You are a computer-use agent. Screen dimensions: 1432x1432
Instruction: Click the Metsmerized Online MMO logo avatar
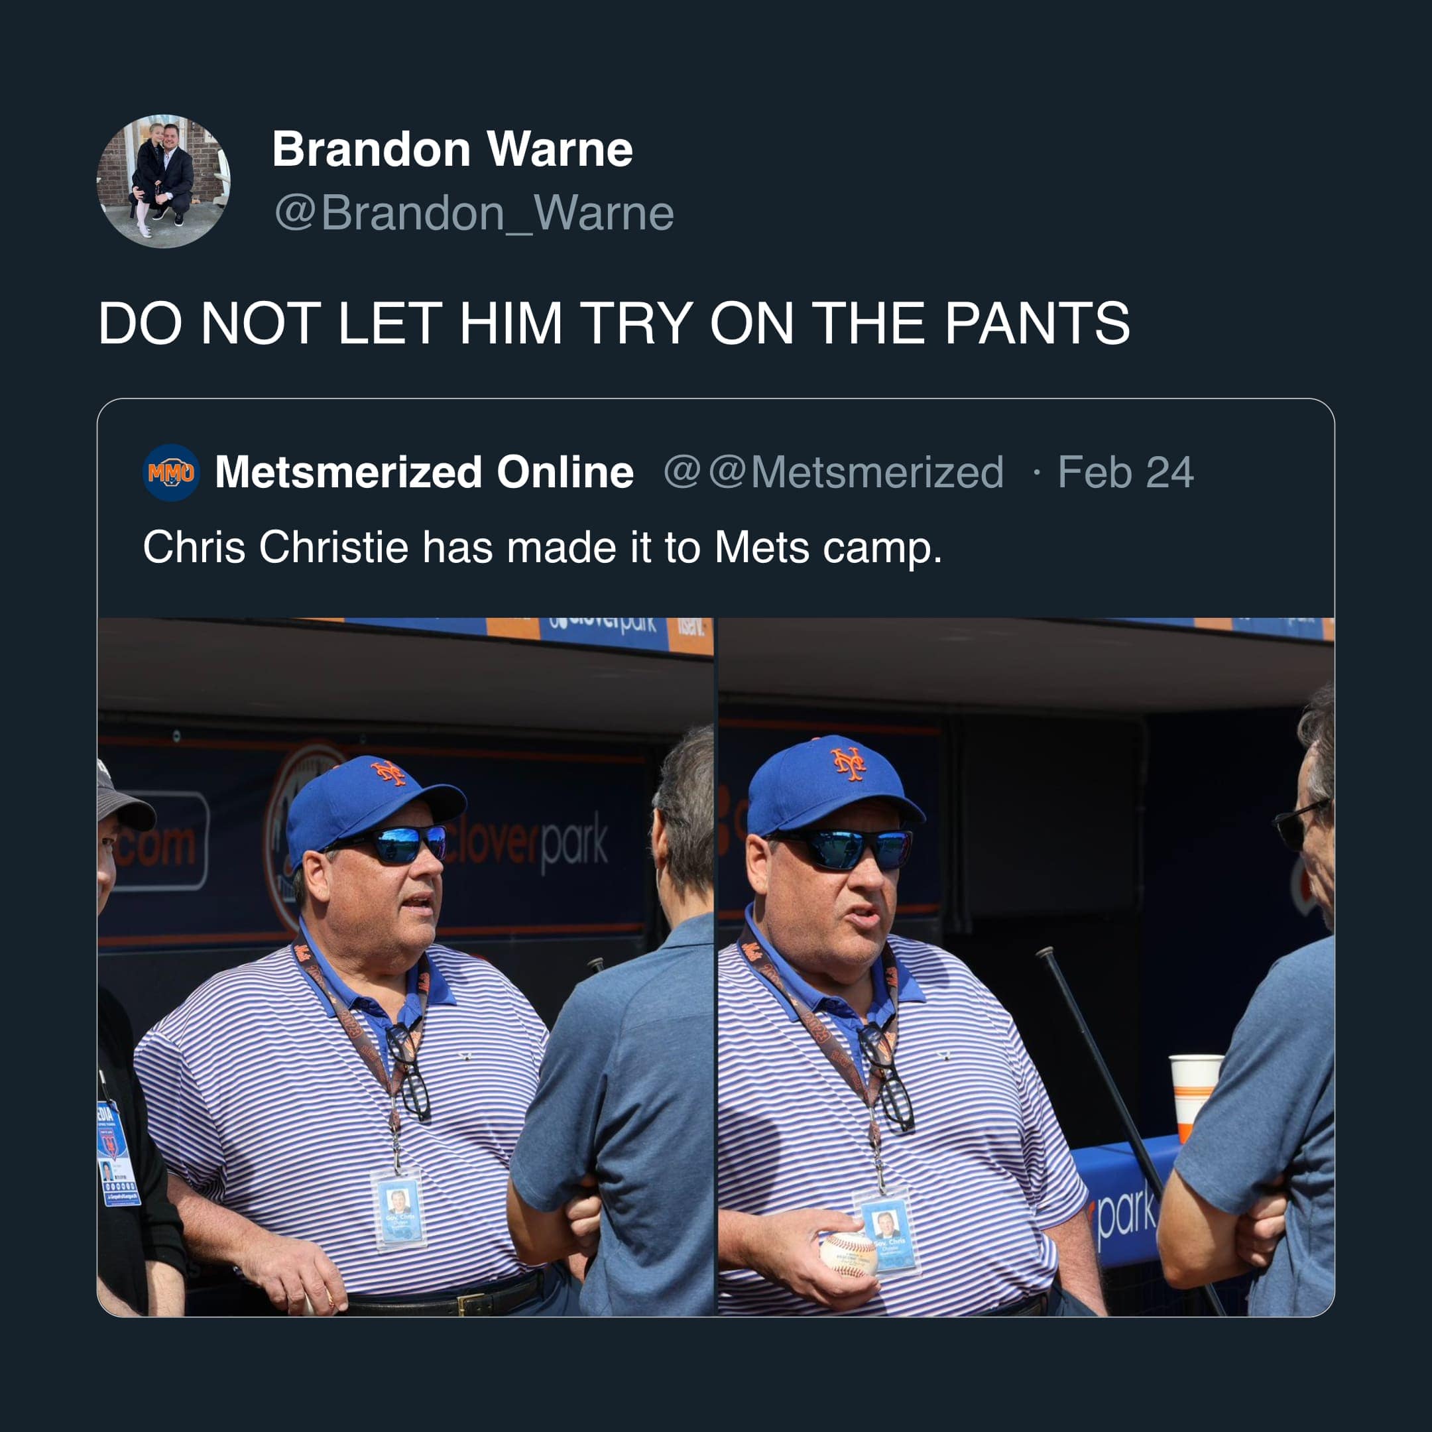click(x=170, y=472)
